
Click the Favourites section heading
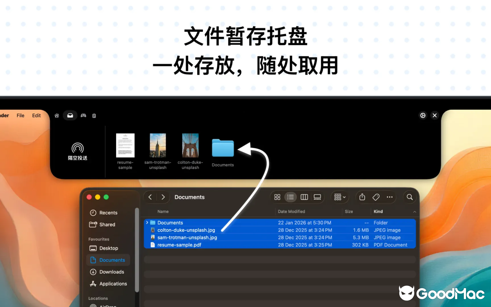pyautogui.click(x=99, y=239)
